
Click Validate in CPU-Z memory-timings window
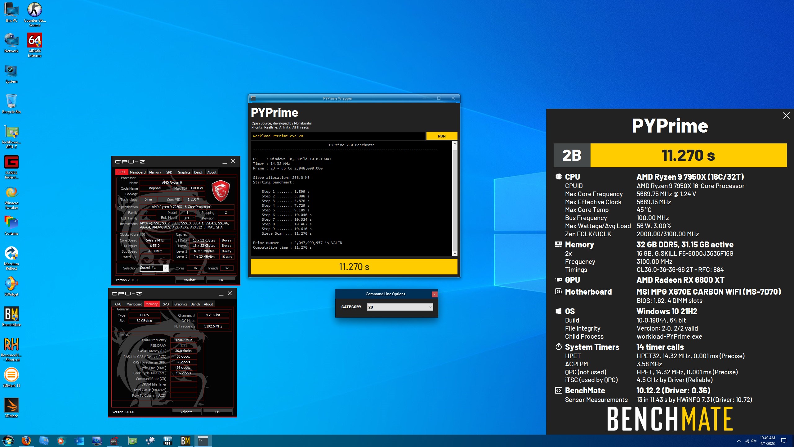186,412
